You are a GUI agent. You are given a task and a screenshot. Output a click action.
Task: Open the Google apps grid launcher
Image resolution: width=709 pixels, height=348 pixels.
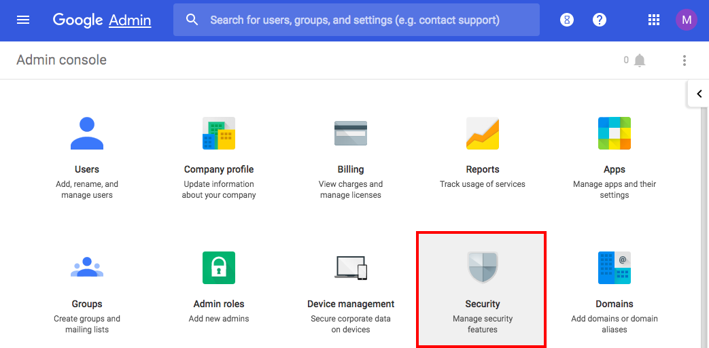point(654,20)
